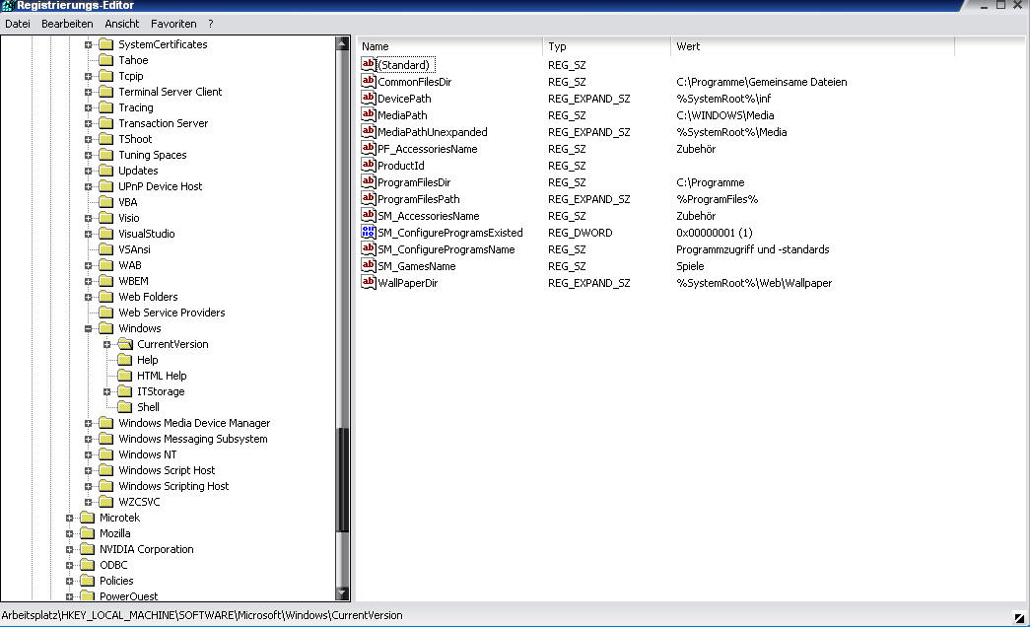The image size is (1030, 627).
Task: Click the Typ column header
Action: click(x=607, y=46)
